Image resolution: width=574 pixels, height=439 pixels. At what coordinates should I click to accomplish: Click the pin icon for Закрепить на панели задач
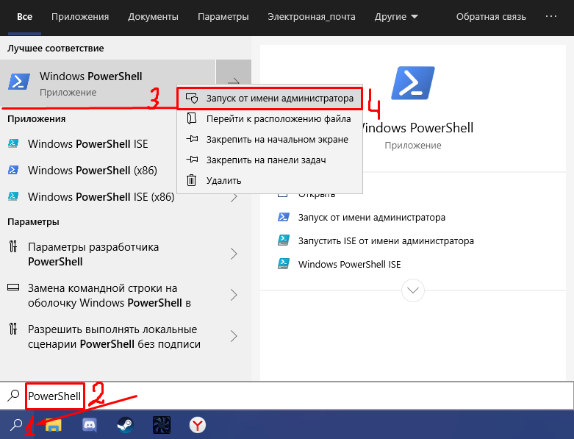point(192,160)
